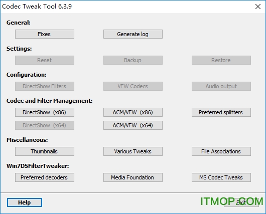Open the Fixes dialog
Viewport: 266px width, 214px height.
point(45,34)
